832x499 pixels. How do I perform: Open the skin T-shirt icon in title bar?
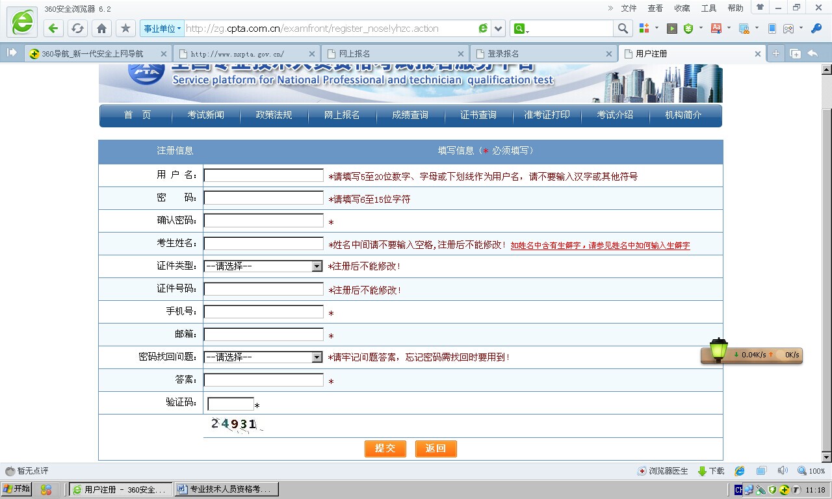click(759, 7)
